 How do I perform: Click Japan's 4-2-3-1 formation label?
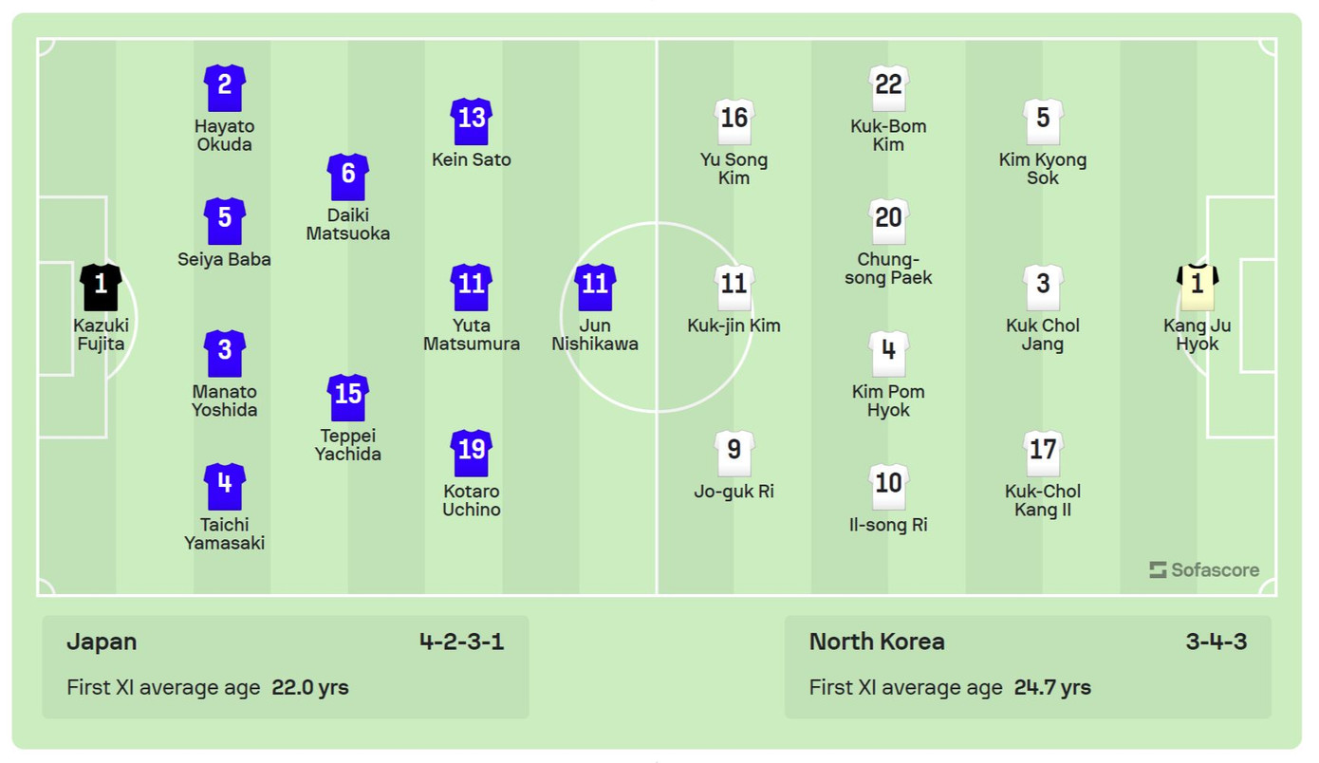click(x=462, y=642)
